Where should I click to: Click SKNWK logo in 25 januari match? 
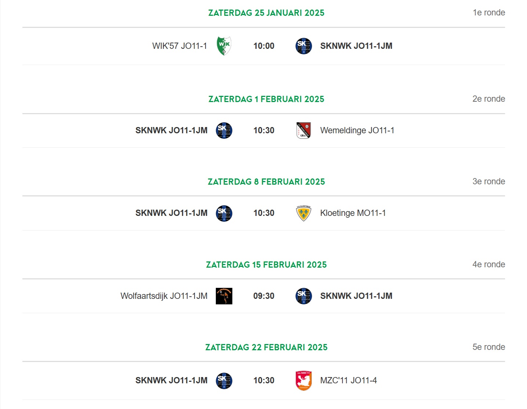304,46
